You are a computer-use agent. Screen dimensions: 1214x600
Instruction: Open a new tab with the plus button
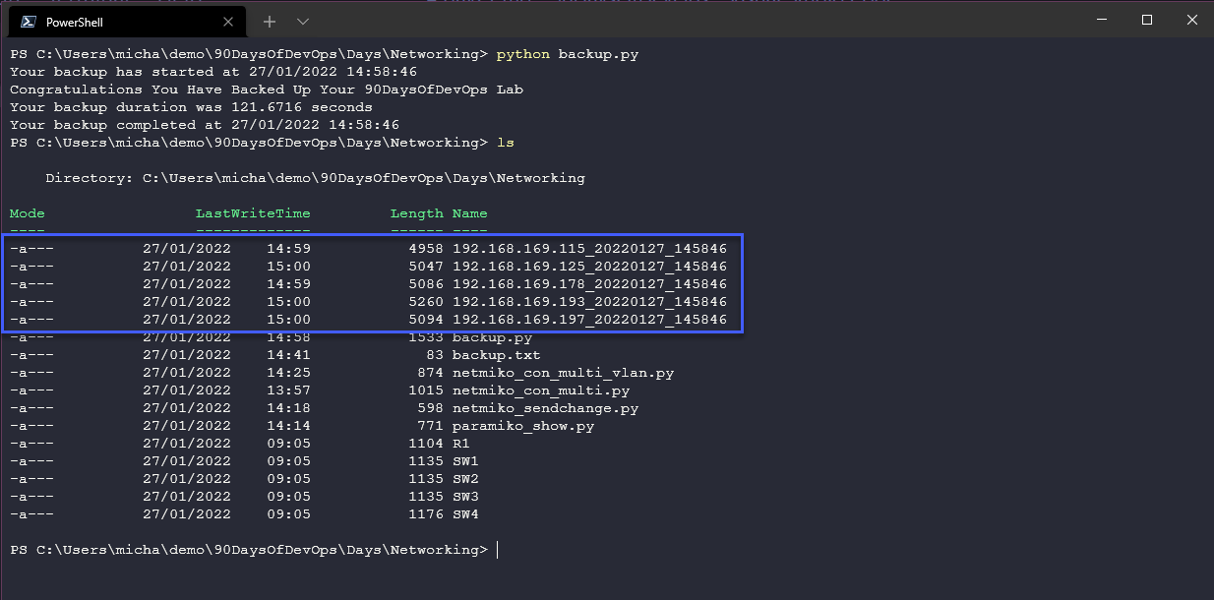point(269,21)
